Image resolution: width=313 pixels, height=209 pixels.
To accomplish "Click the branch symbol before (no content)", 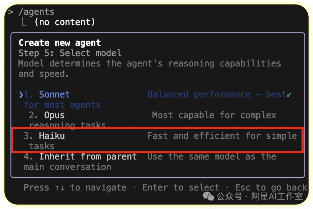I will coord(25,22).
